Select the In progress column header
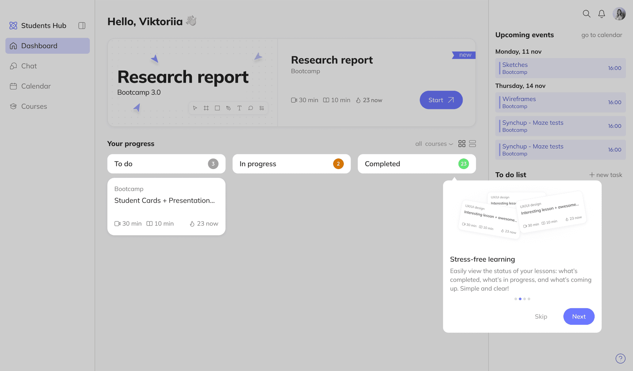 point(292,164)
